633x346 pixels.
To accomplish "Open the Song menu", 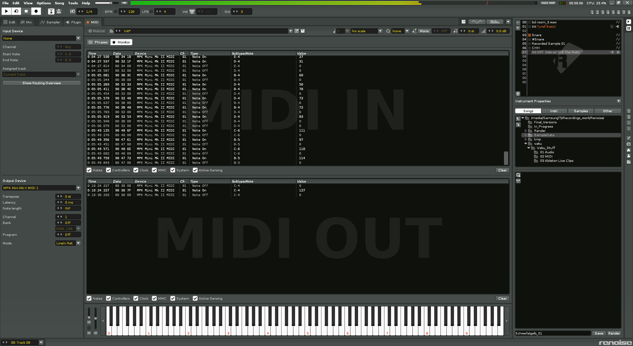I will click(x=59, y=3).
